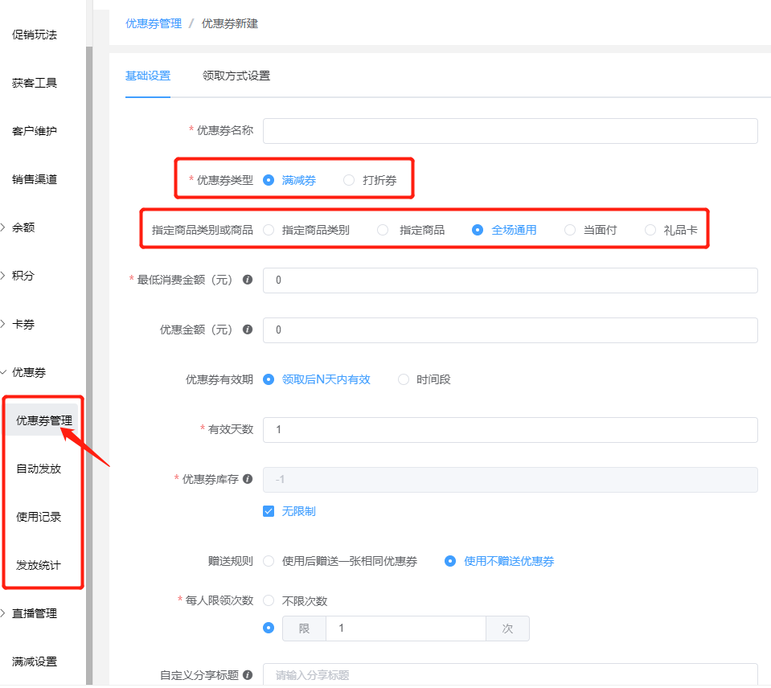Open 自动发放 in the sidebar
This screenshot has width=771, height=688.
click(x=39, y=469)
